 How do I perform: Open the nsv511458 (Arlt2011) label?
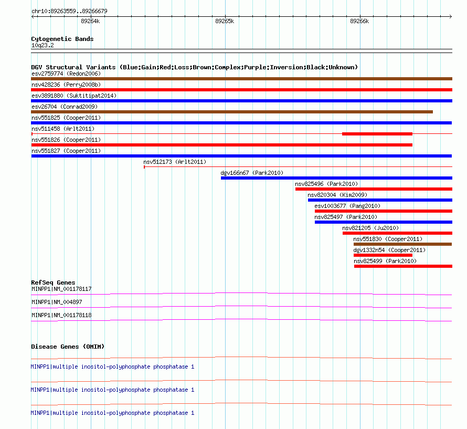(63, 129)
